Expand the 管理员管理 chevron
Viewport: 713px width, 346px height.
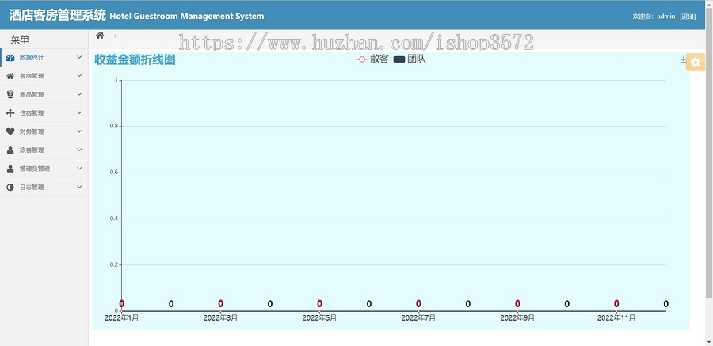(79, 168)
